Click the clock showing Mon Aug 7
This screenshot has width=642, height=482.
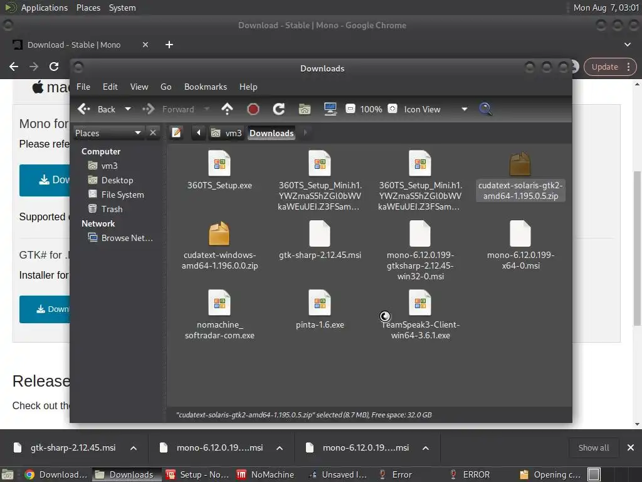[x=606, y=8]
